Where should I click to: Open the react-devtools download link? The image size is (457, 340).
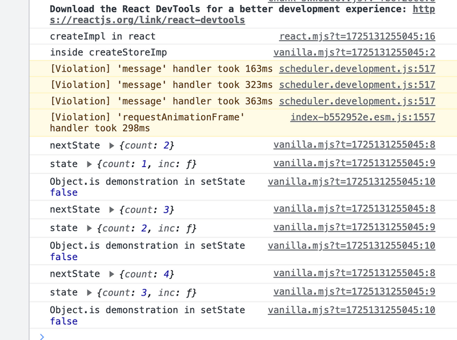[x=147, y=20]
